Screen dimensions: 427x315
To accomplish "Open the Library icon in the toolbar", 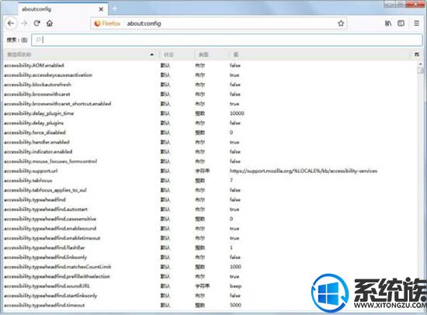I will click(388, 23).
